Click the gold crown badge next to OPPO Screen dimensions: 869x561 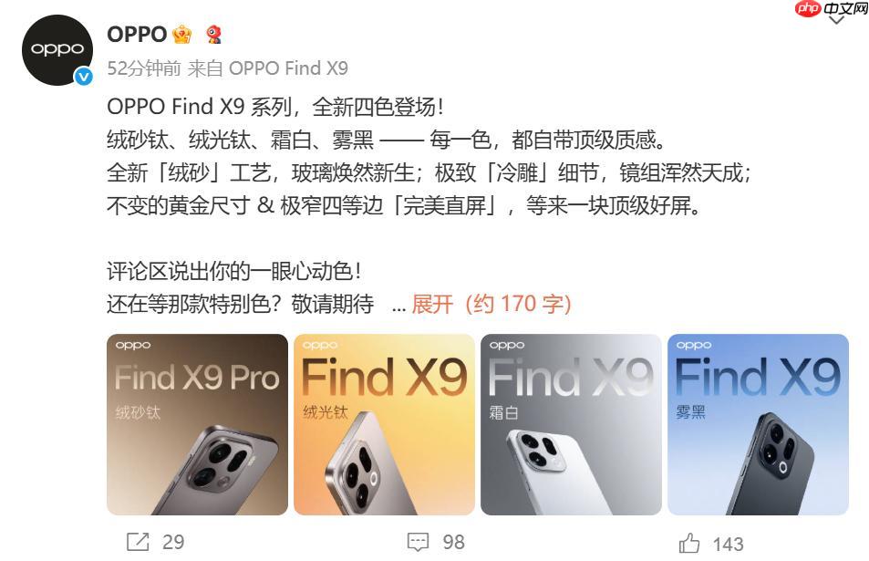182,35
